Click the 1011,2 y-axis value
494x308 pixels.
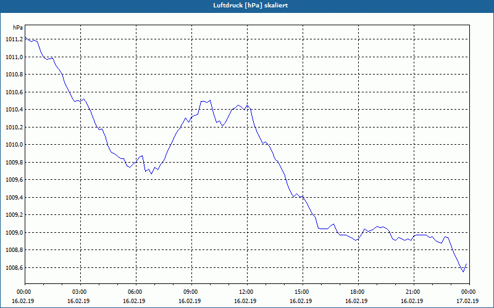pos(14,39)
